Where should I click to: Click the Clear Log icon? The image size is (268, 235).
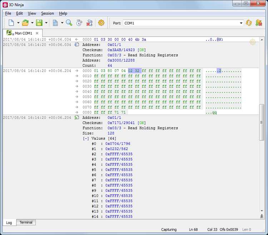[x=89, y=23]
